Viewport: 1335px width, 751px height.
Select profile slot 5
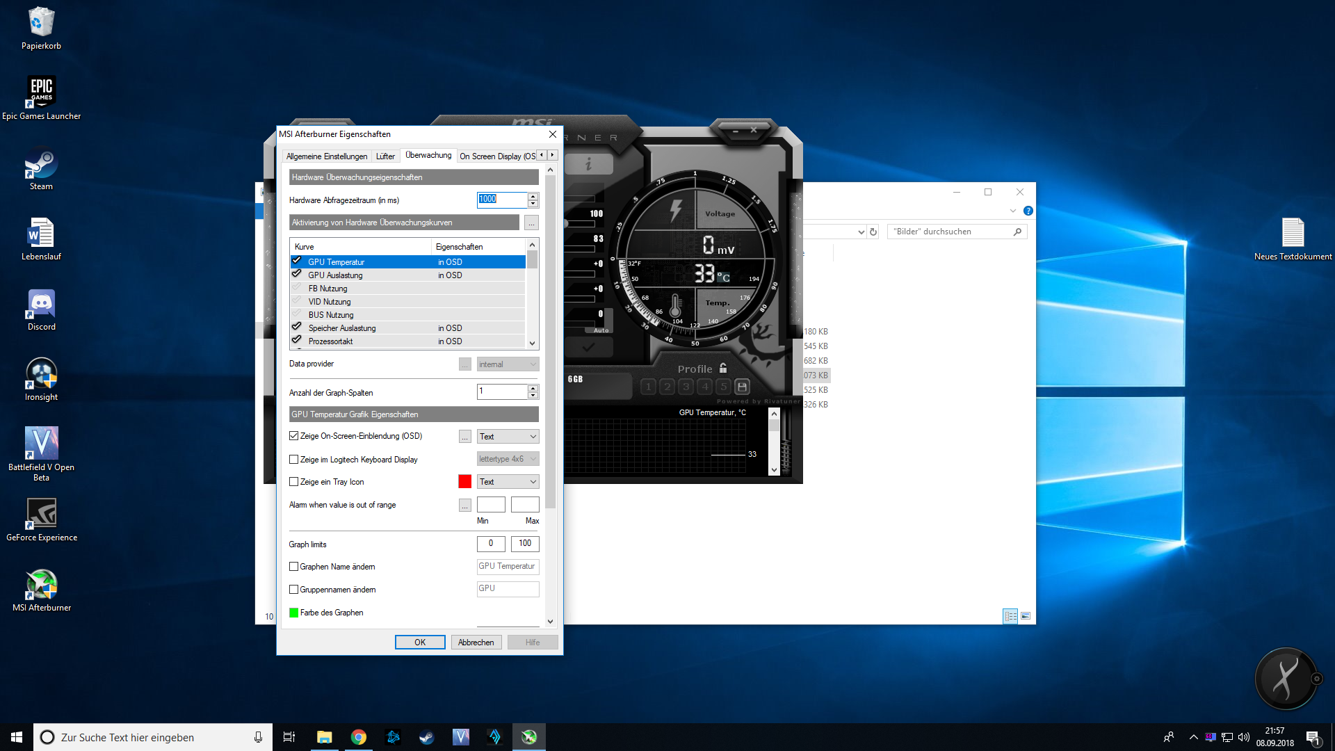[x=723, y=387]
